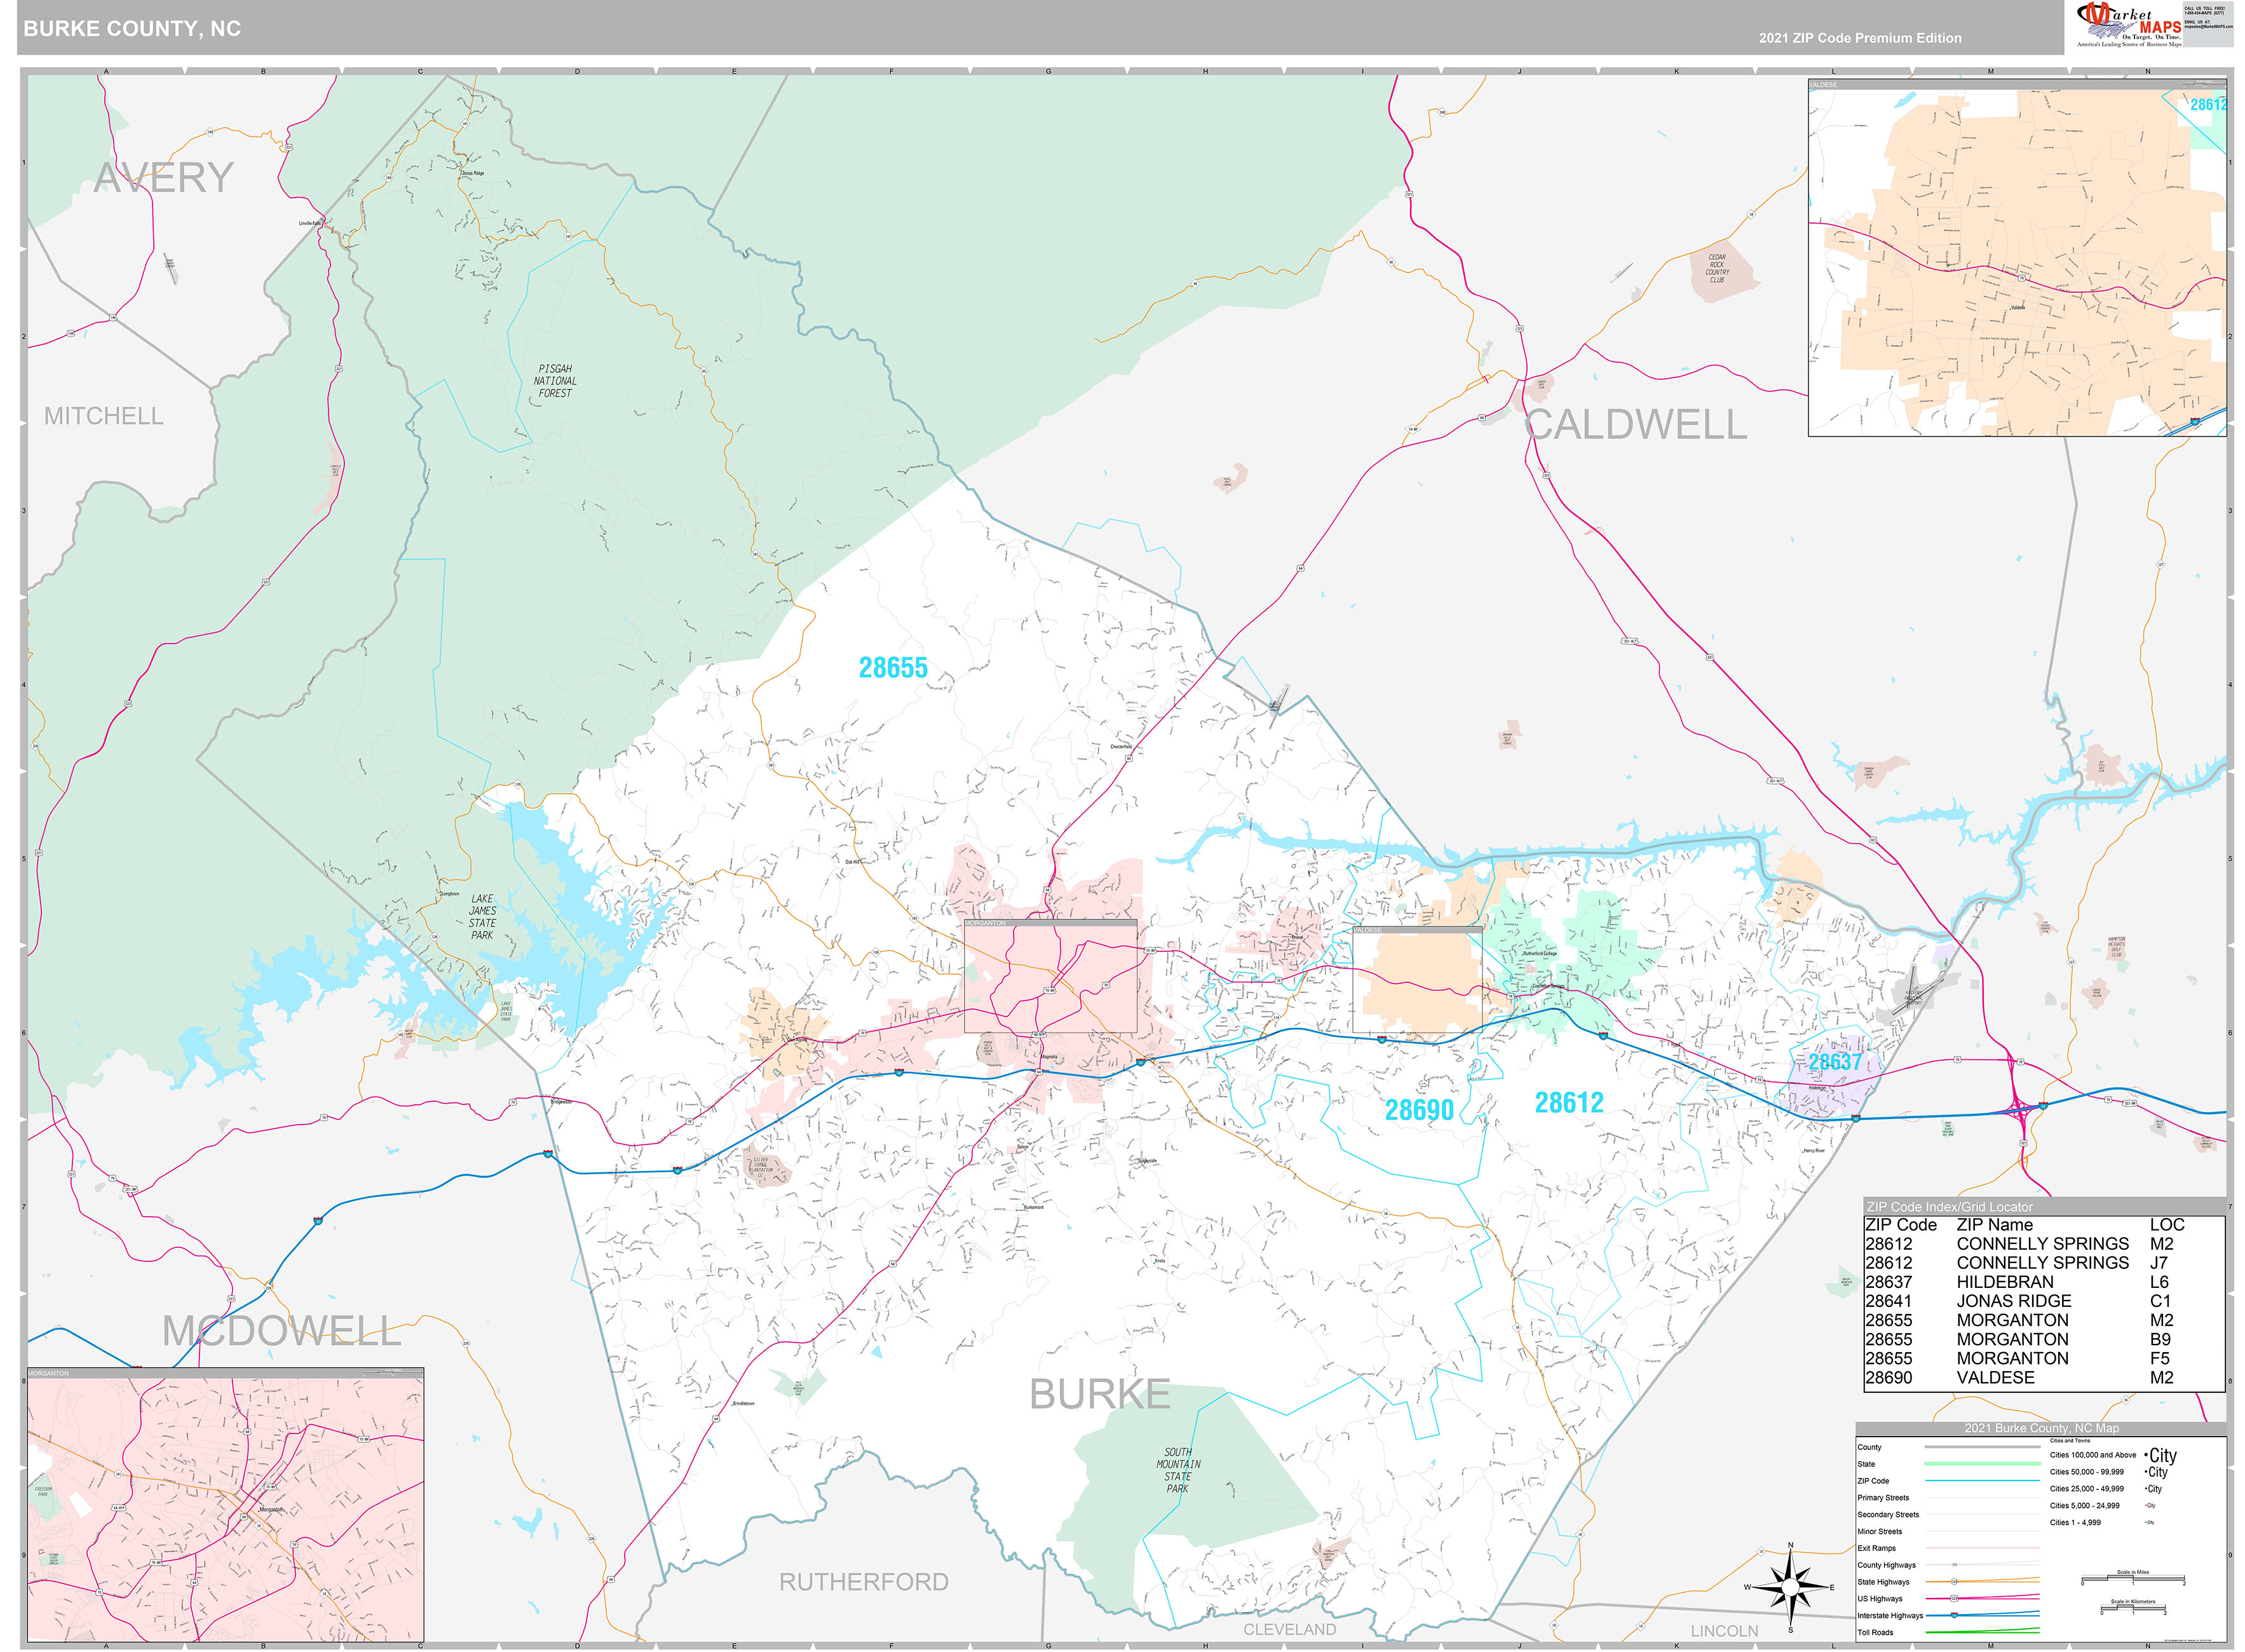2245x1652 pixels.
Task: Select the CLEVELAND county label
Action: (x=1289, y=1629)
